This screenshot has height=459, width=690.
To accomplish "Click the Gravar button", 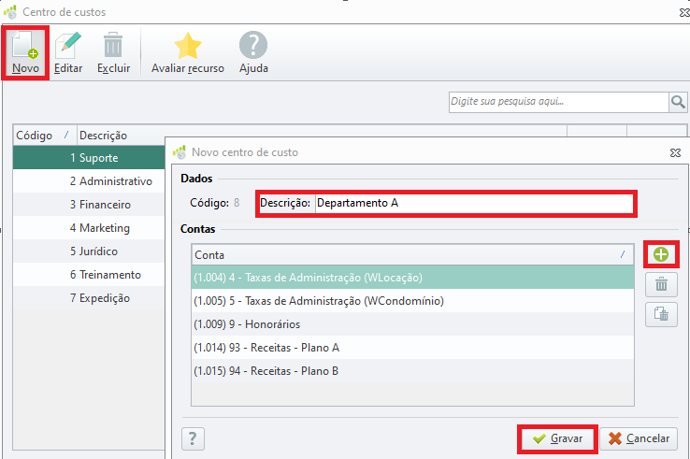I will [557, 438].
